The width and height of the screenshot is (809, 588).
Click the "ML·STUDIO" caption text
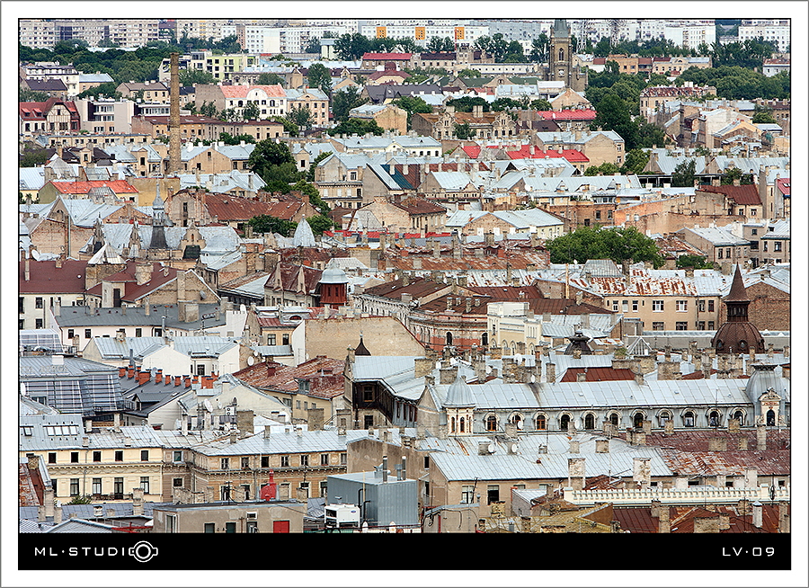(96, 551)
